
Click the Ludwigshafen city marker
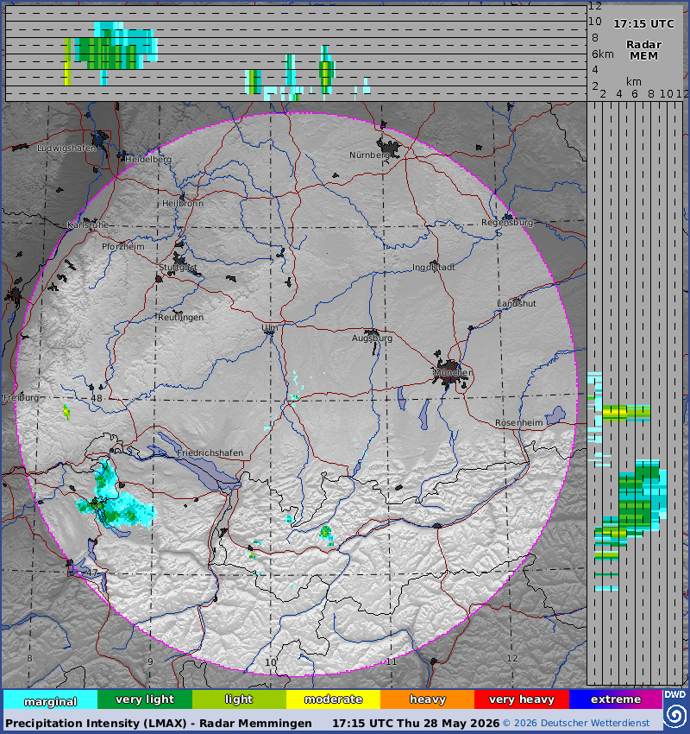[100, 141]
